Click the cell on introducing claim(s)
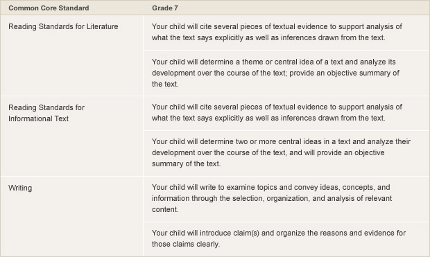Viewport: 430px width, 257px height. pos(286,239)
